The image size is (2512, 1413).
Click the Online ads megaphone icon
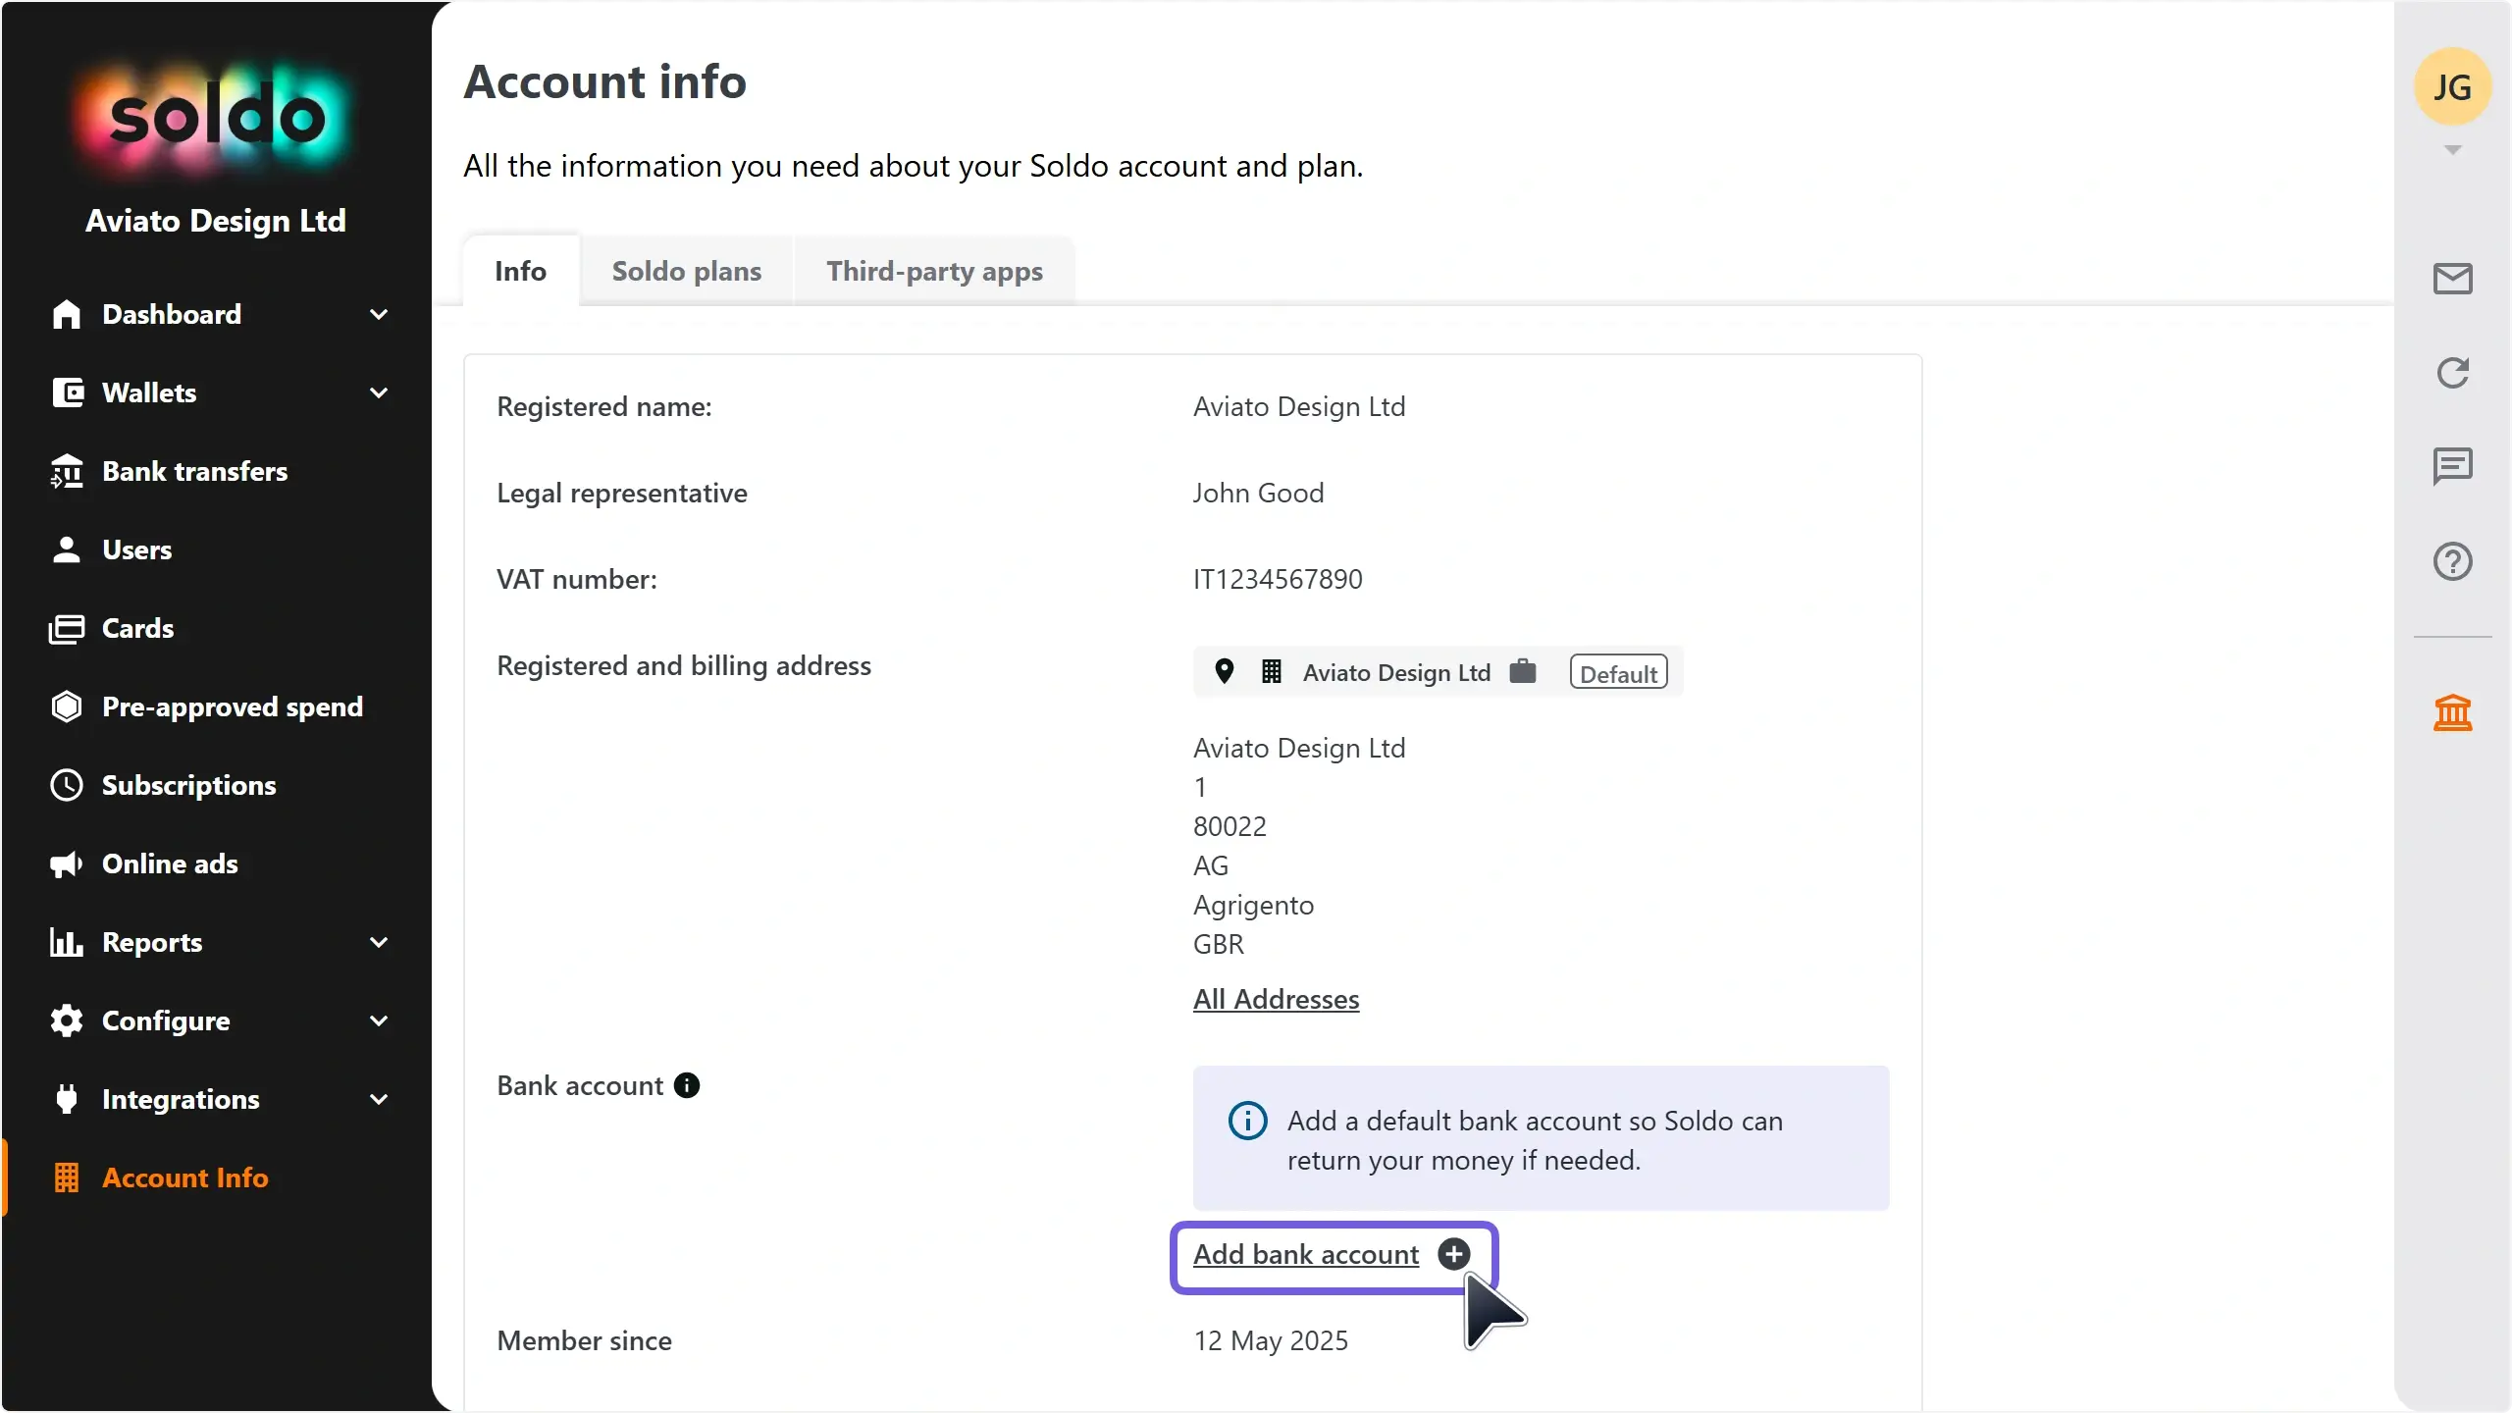(67, 863)
